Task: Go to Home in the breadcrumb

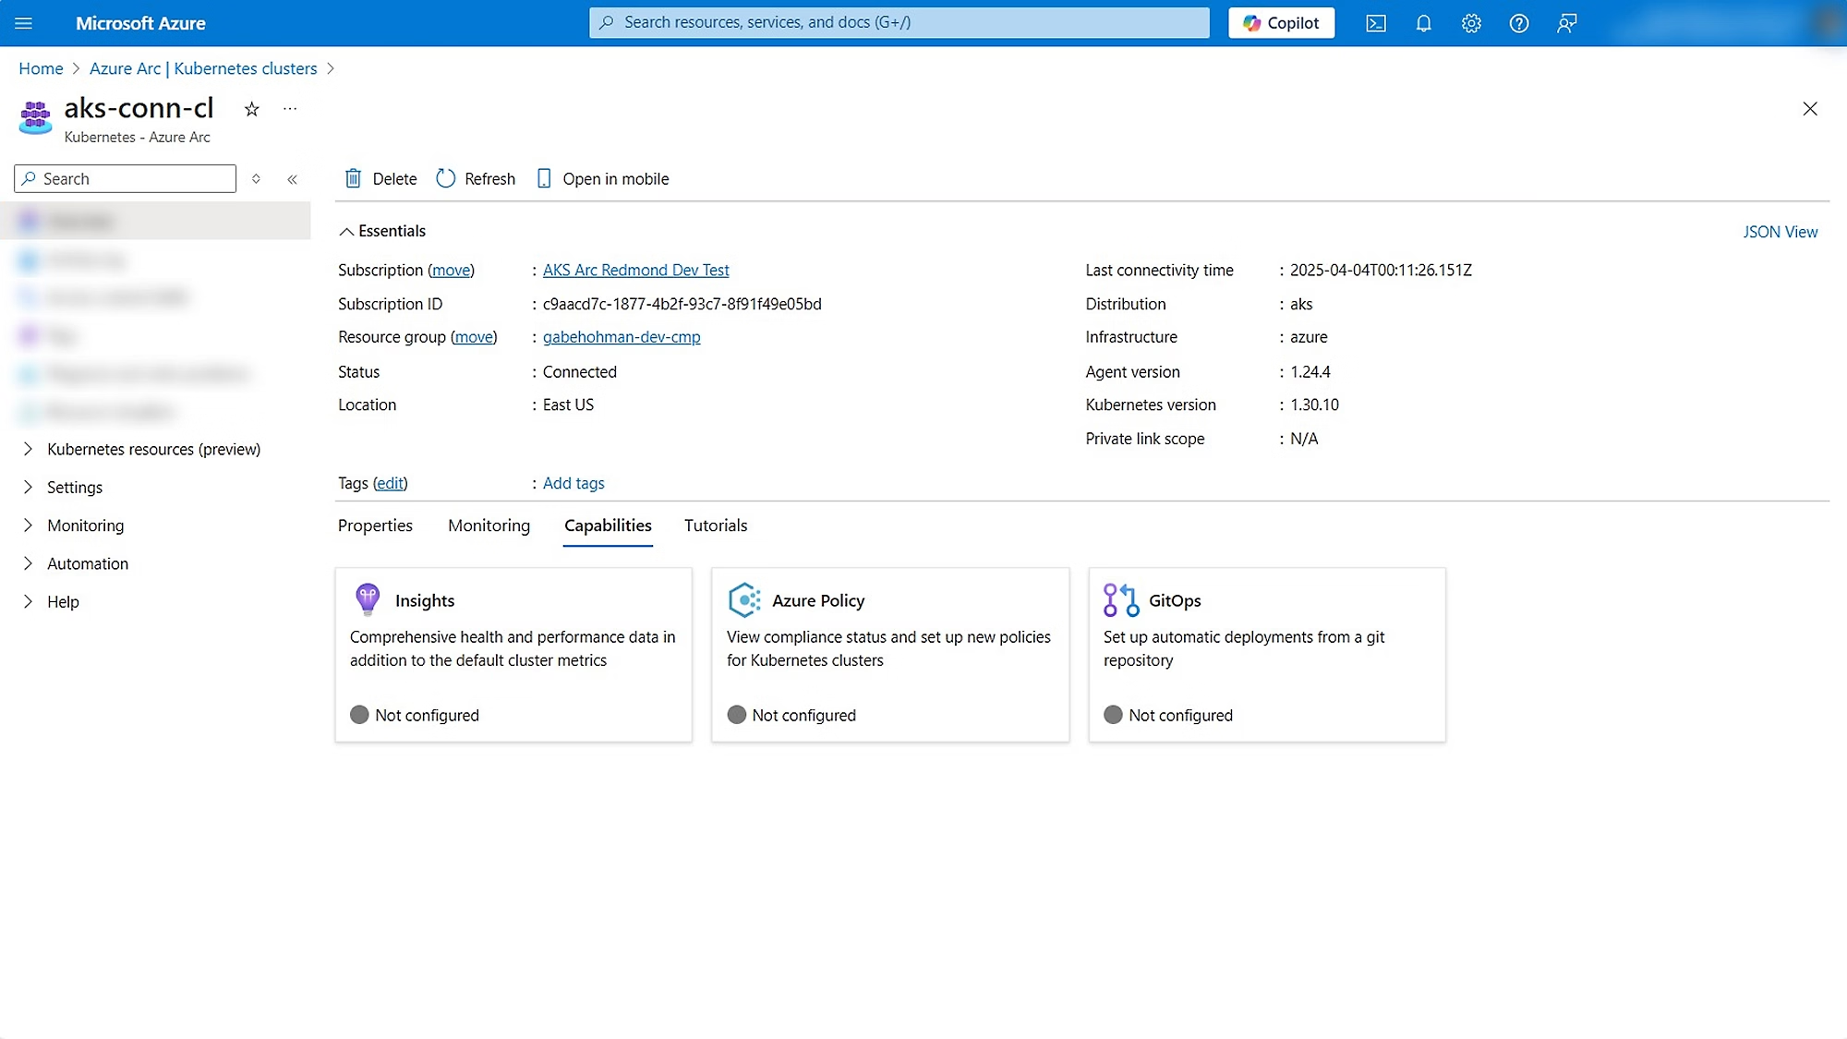Action: click(x=41, y=68)
